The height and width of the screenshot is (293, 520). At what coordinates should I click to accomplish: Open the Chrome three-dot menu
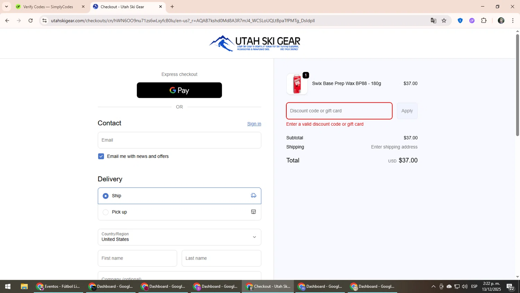[x=513, y=20]
